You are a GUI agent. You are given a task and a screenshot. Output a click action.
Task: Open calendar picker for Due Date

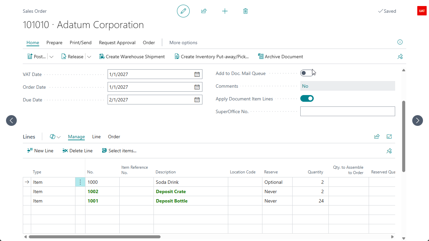click(x=197, y=100)
